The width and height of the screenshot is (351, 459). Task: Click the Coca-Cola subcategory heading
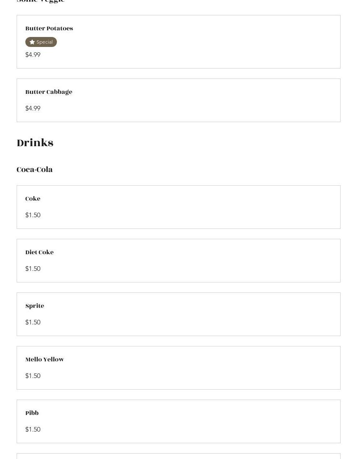34,169
